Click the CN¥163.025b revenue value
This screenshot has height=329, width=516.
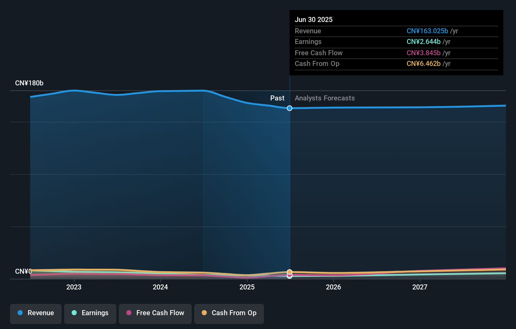coord(427,31)
